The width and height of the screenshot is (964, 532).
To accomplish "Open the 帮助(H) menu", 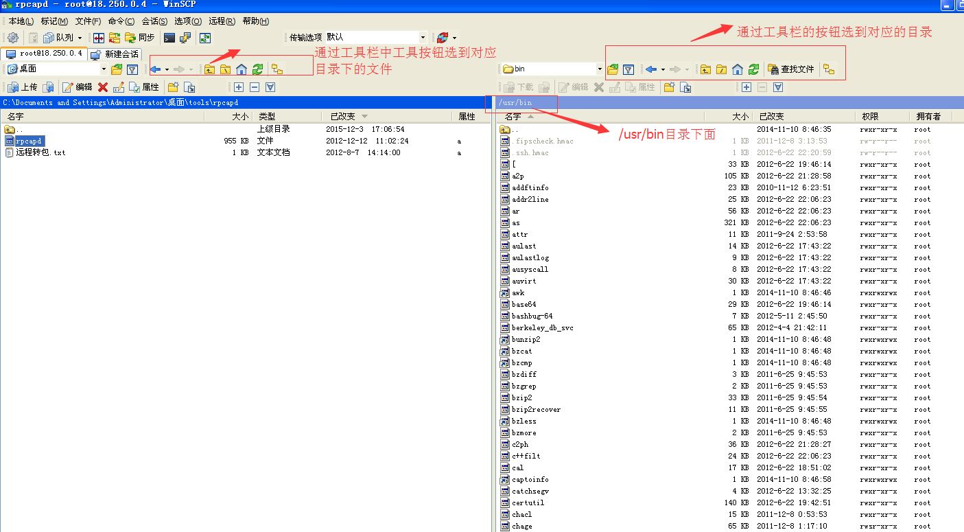I will point(256,21).
